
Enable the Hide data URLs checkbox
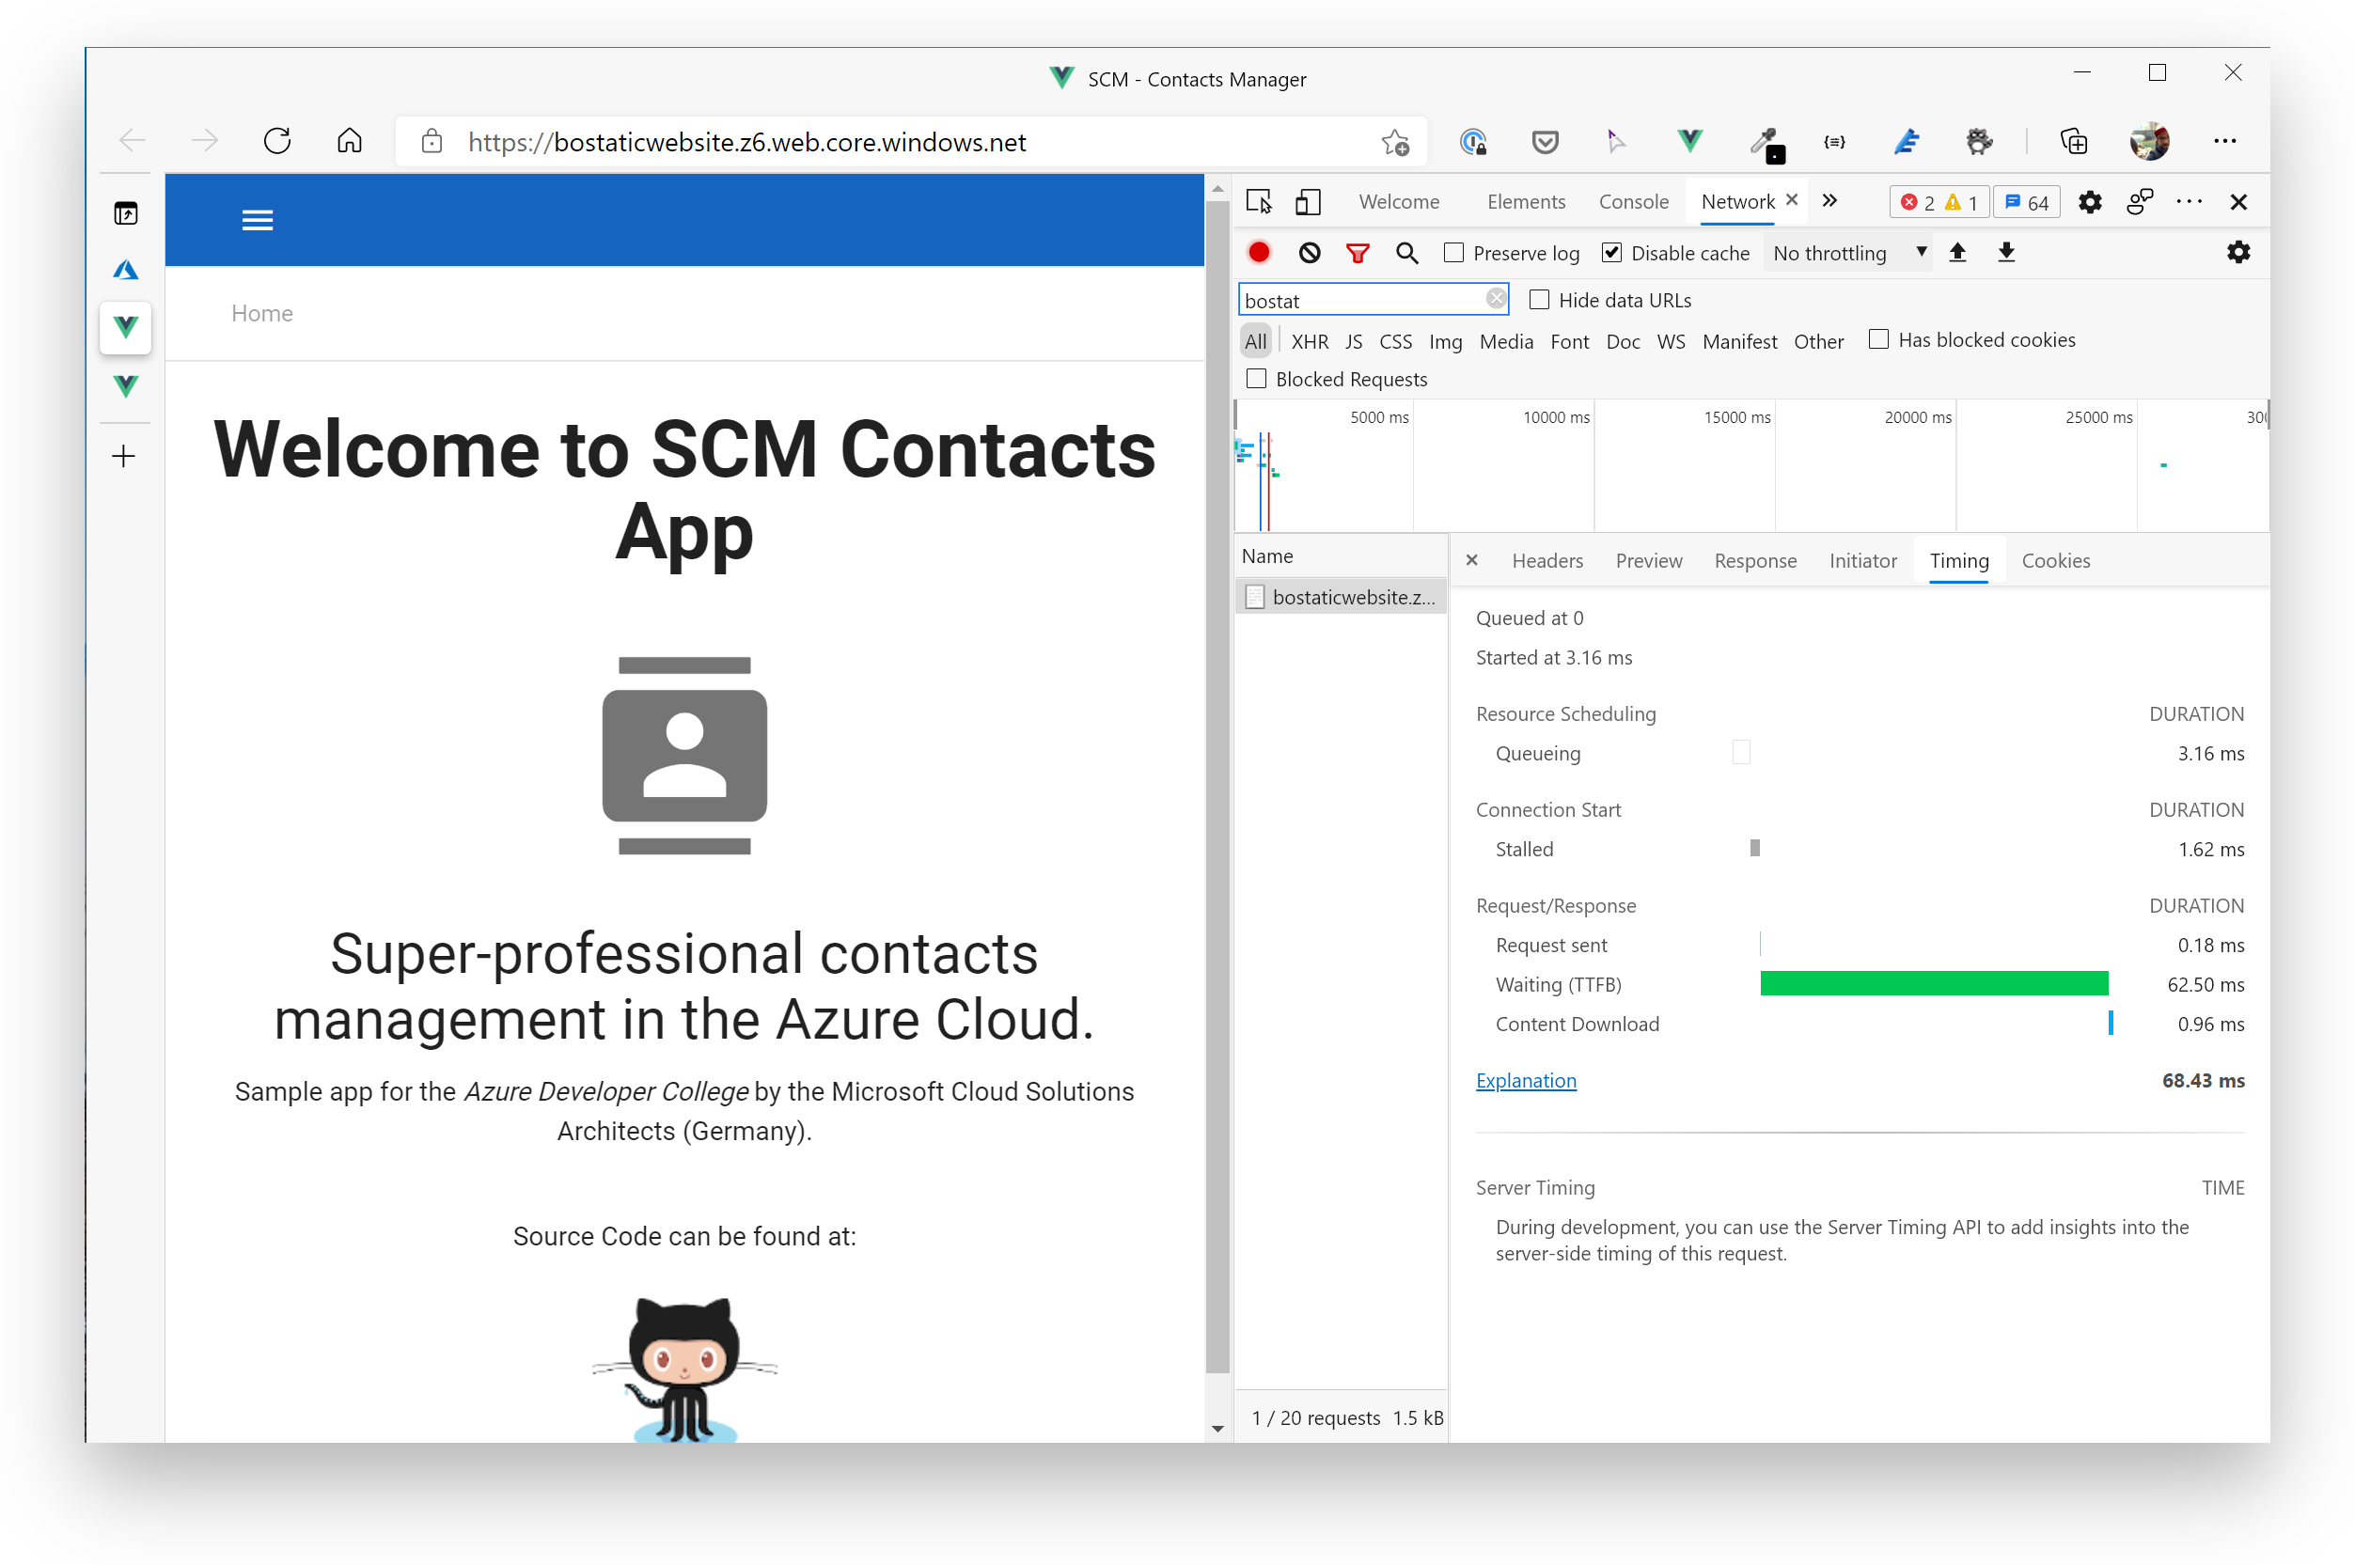click(x=1535, y=299)
